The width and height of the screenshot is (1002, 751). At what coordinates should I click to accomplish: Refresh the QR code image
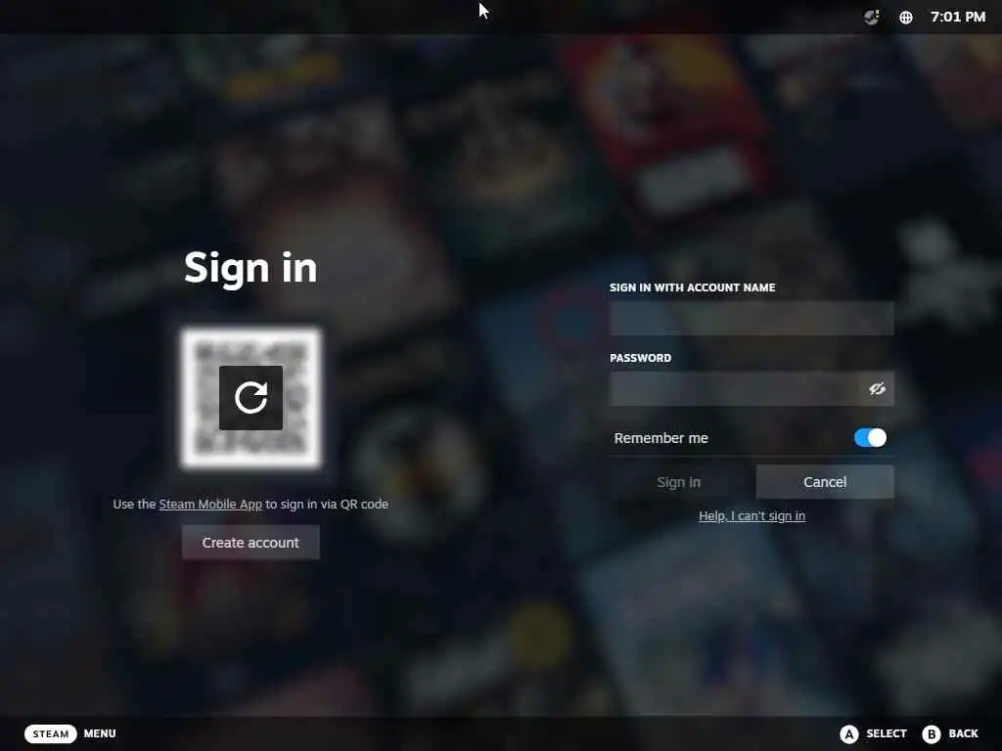[x=250, y=397]
